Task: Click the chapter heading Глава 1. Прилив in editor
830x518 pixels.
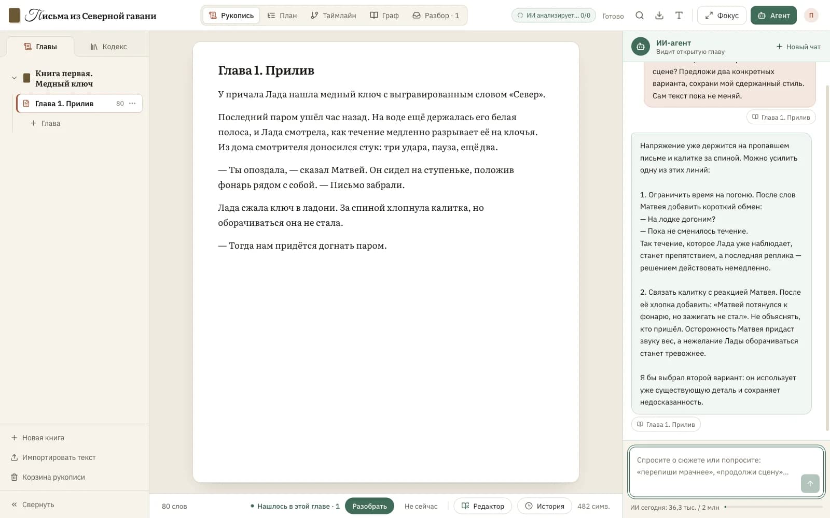Action: coord(266,70)
